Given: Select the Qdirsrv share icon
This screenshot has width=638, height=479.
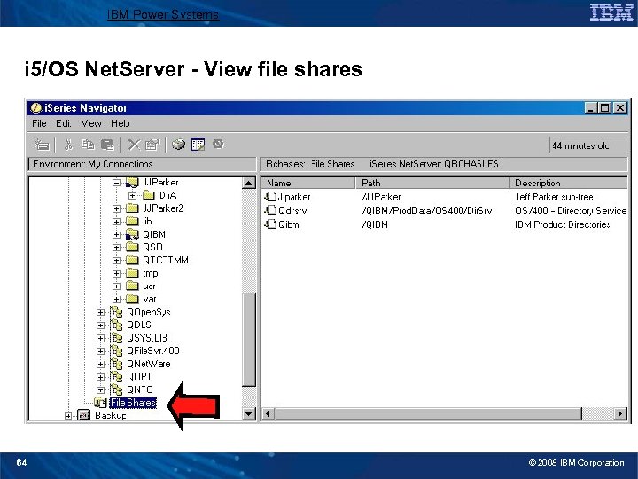Looking at the screenshot, I should point(270,210).
